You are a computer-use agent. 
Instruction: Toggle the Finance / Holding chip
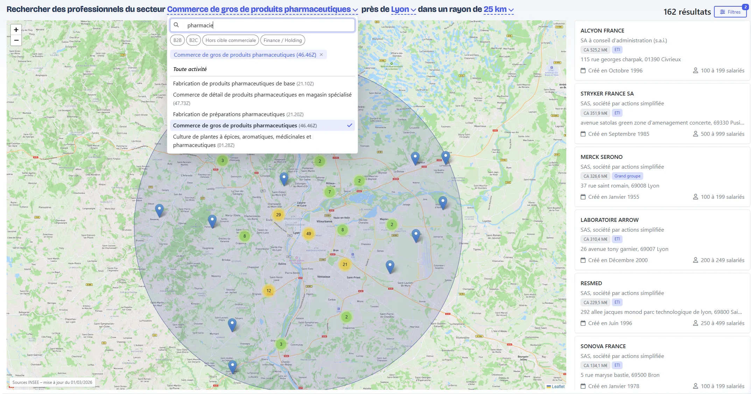282,40
